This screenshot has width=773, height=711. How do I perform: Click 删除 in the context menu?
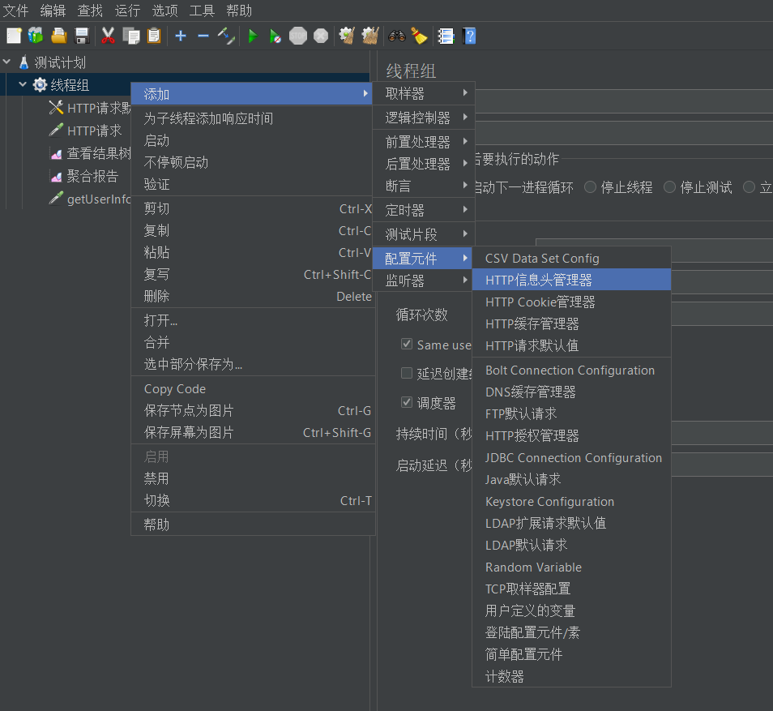coord(253,296)
